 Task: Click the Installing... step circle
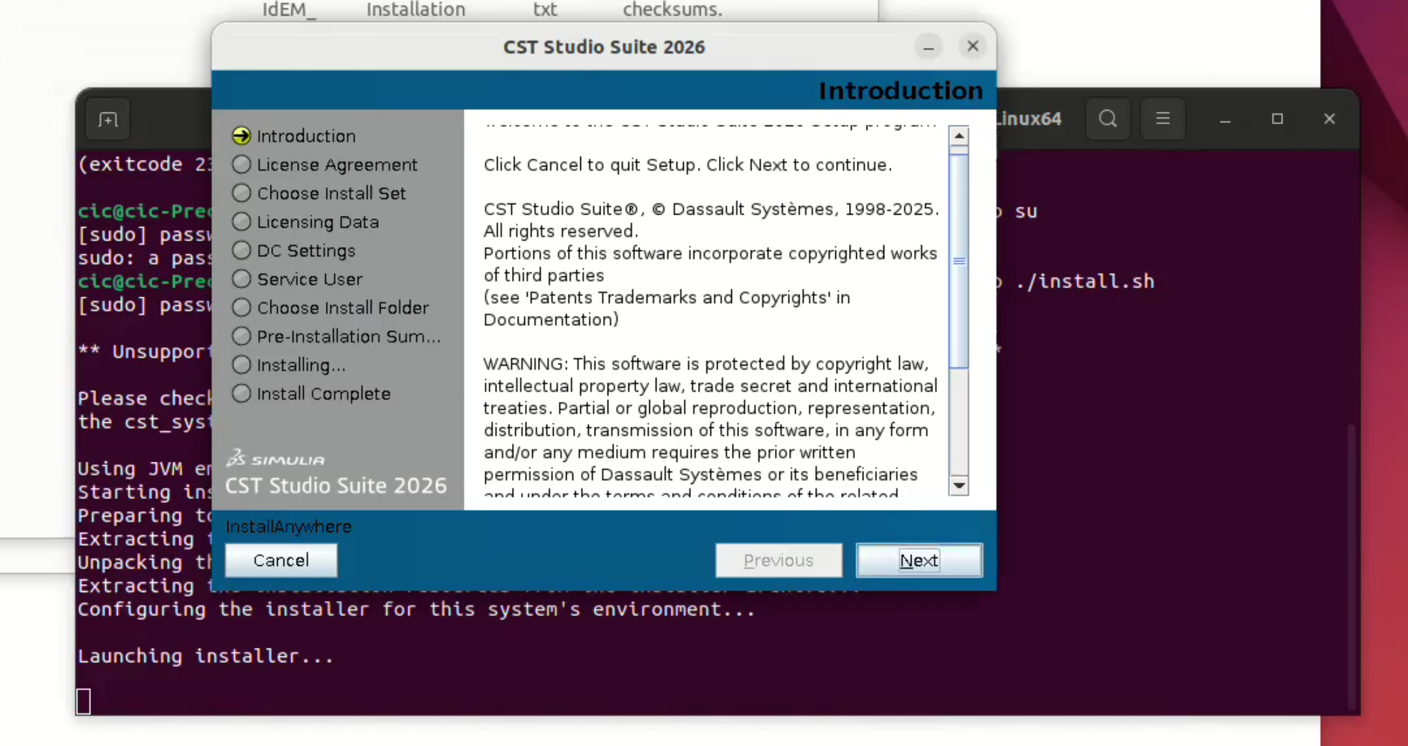click(241, 364)
